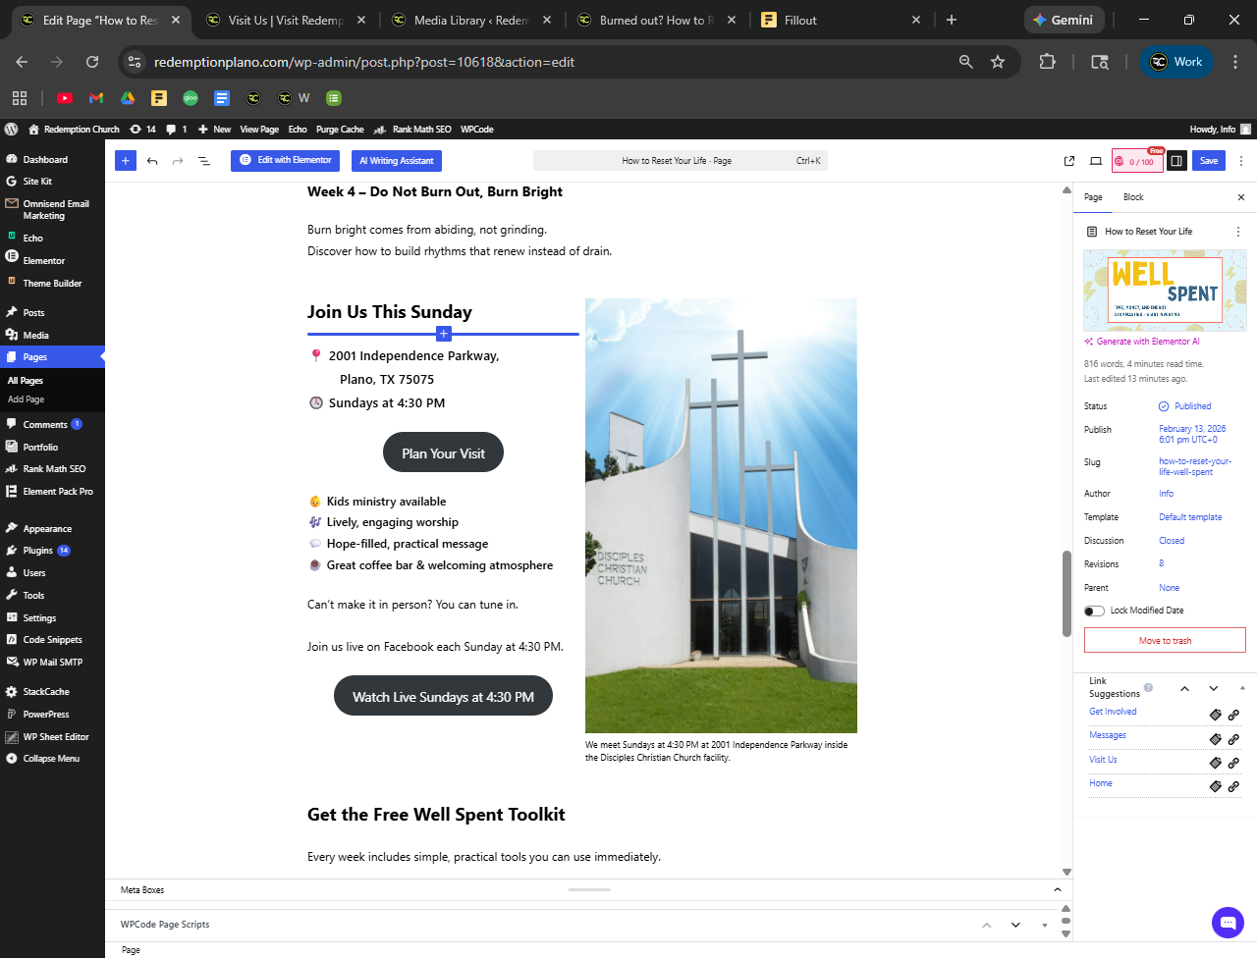
Task: Collapse the Link Suggestions panel triangle
Action: (x=1242, y=688)
